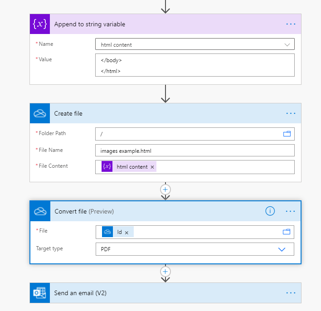
Task: Open the Send an email ellipsis menu
Action: click(x=291, y=293)
